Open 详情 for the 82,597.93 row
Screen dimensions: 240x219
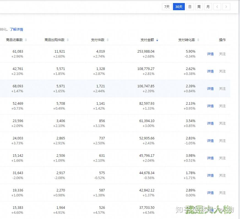[x=210, y=106]
